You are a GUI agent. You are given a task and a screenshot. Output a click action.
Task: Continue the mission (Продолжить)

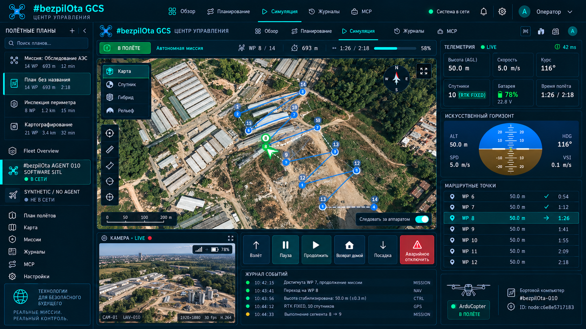point(316,249)
